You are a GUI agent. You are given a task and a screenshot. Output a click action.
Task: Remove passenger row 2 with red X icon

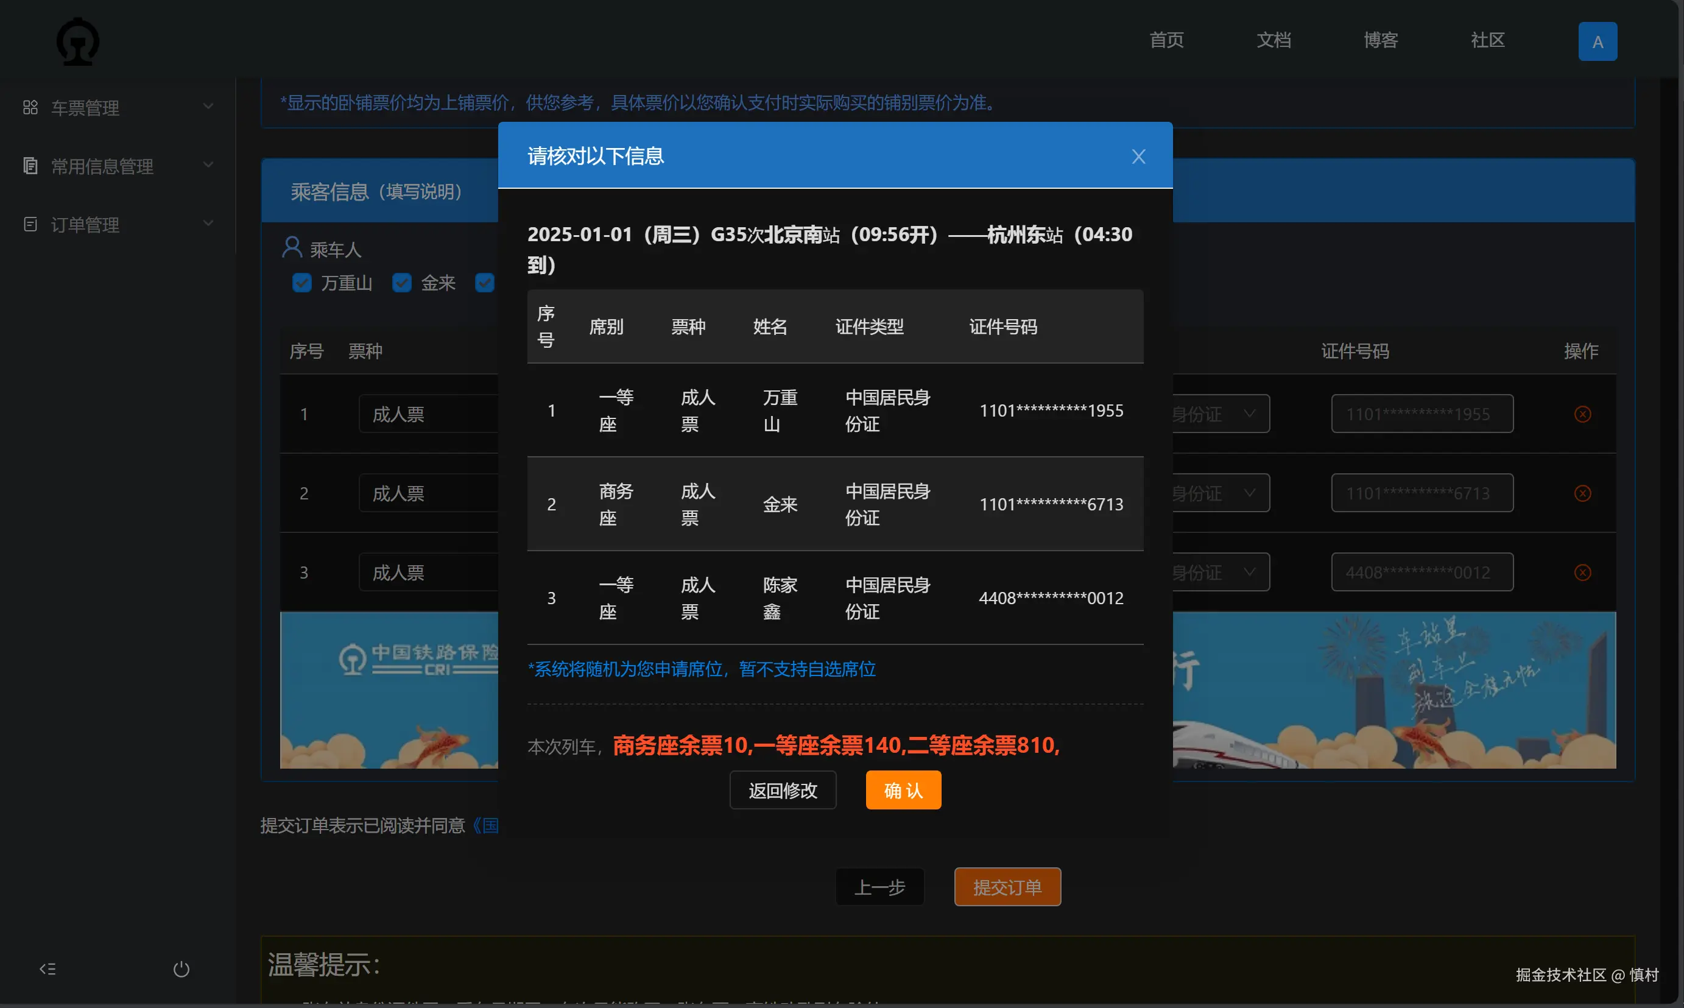point(1582,493)
